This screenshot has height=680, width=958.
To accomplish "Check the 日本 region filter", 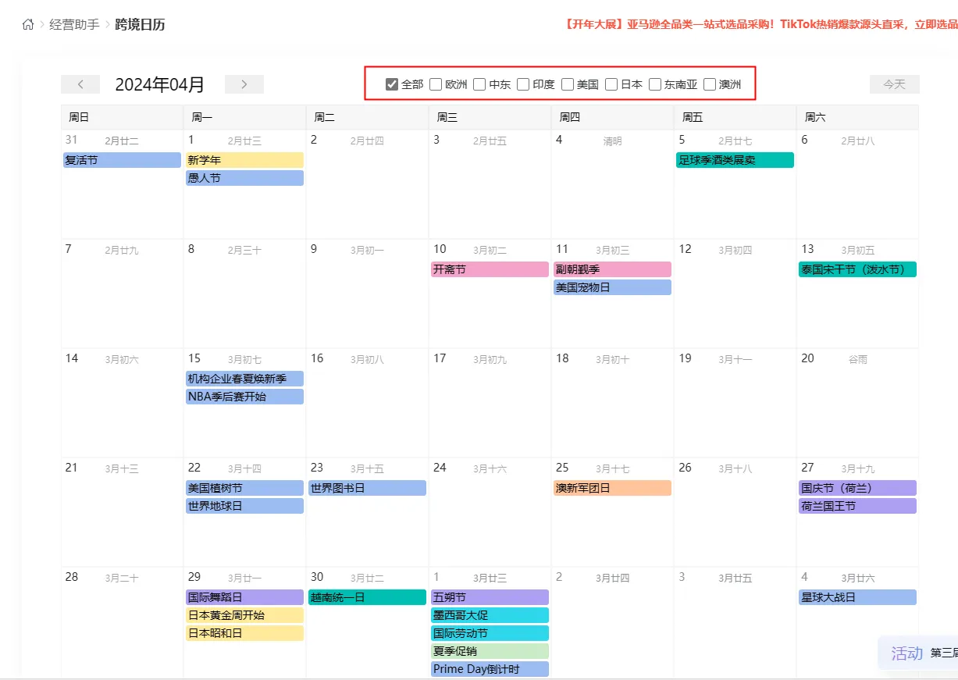I will click(x=611, y=84).
